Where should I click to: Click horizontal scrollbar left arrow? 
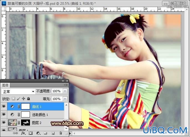[74, 133]
